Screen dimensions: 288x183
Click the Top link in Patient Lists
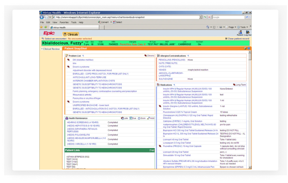click(x=152, y=150)
